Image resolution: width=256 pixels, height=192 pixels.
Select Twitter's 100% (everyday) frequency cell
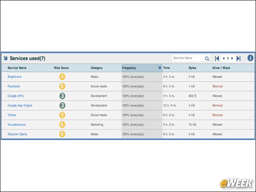[x=133, y=115]
